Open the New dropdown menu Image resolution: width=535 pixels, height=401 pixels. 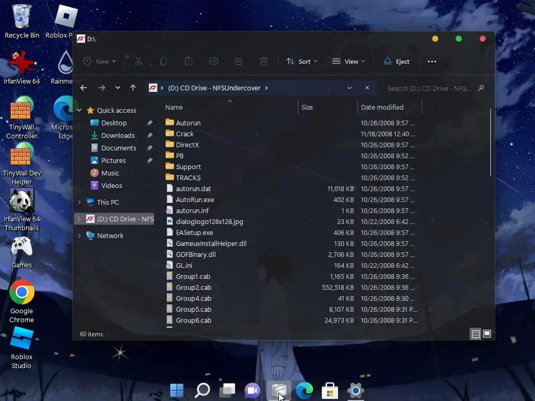tap(100, 62)
